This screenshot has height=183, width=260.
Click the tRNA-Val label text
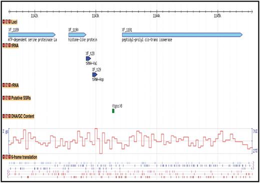(91, 63)
